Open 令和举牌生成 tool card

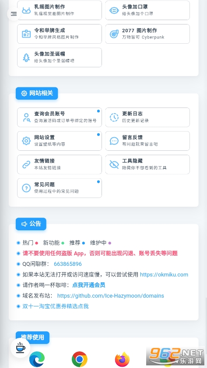point(60,34)
